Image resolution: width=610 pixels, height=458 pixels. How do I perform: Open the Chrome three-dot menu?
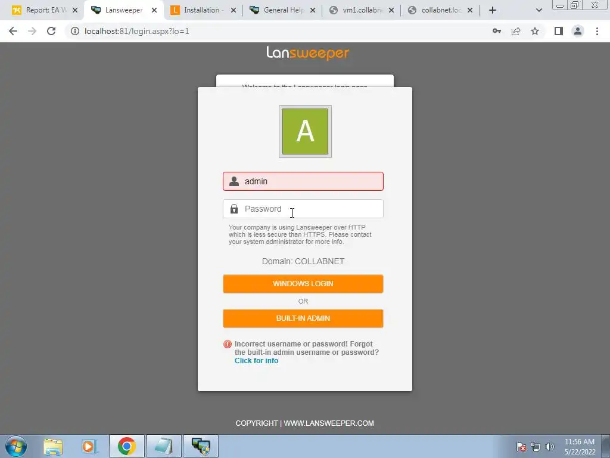click(597, 31)
